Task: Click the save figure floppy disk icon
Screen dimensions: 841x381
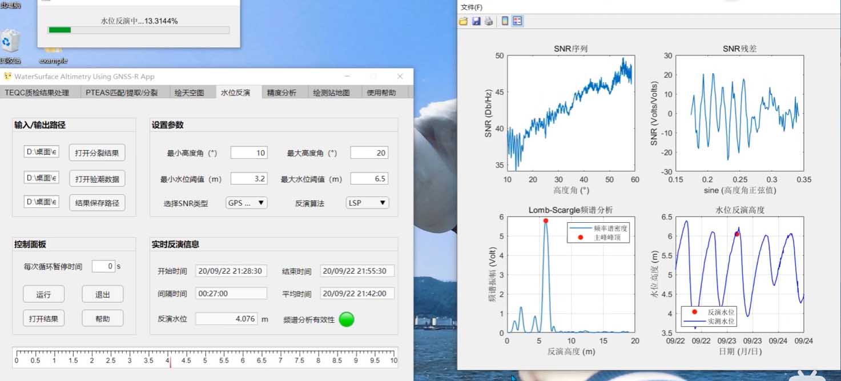Action: click(x=476, y=21)
